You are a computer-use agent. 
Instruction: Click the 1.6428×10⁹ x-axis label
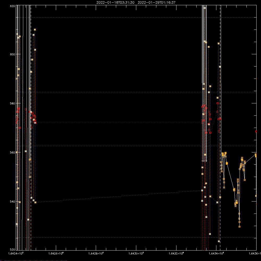click(x=96, y=253)
